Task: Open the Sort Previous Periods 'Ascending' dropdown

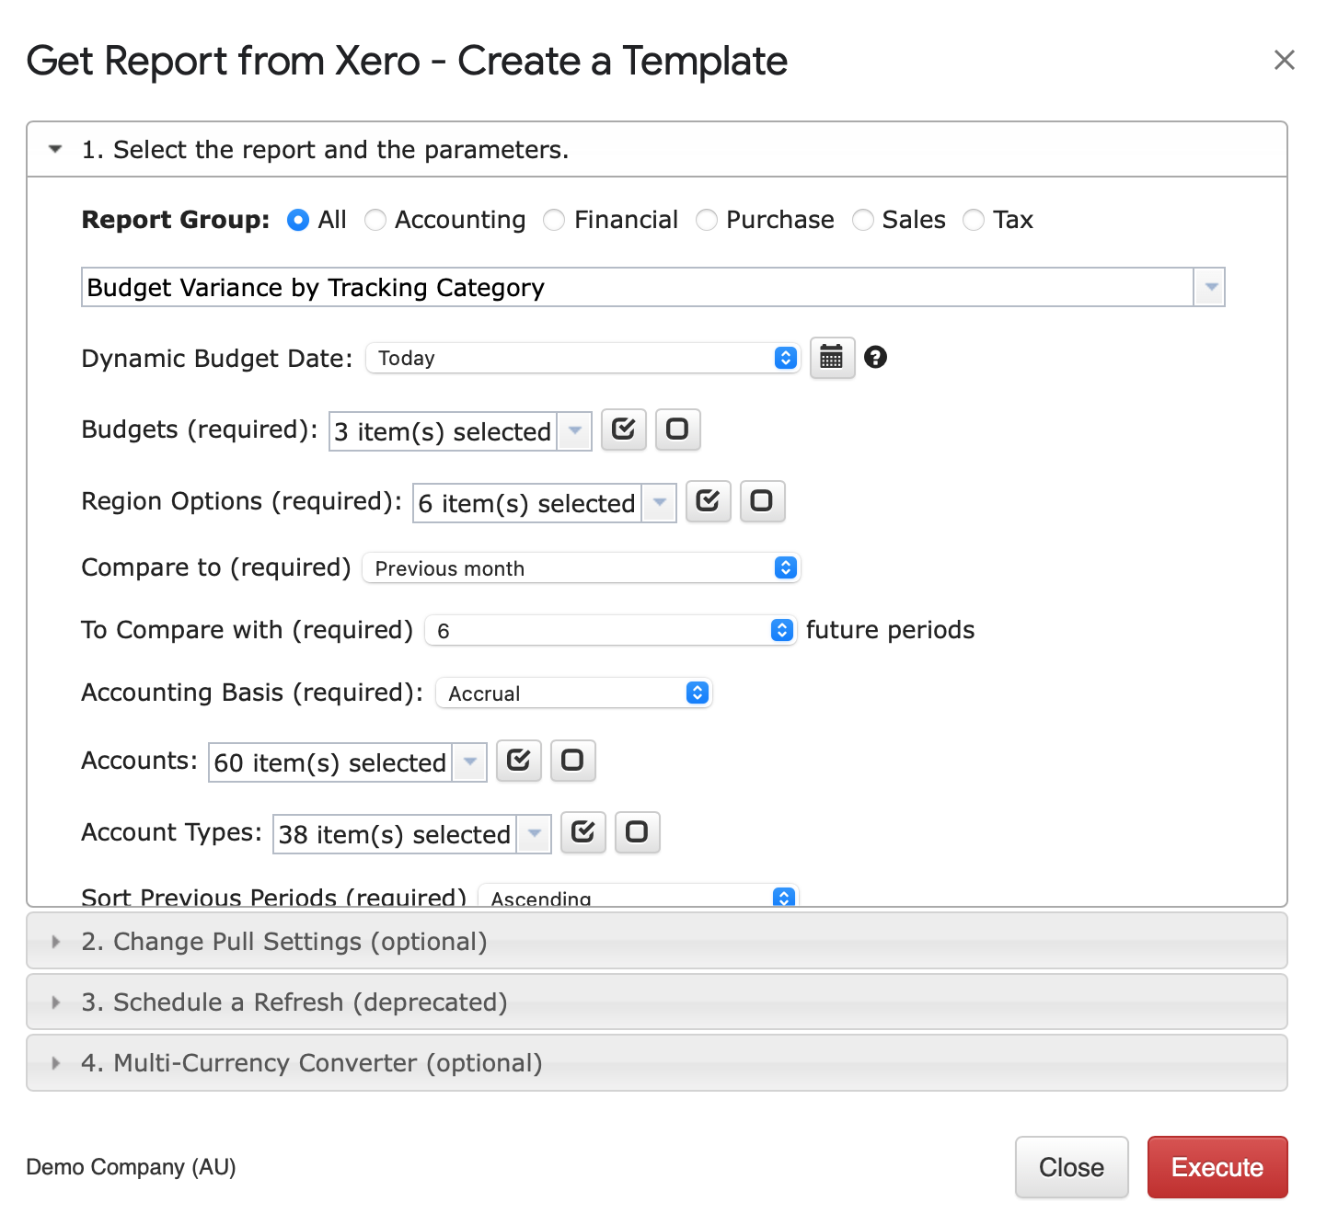Action: click(x=639, y=895)
